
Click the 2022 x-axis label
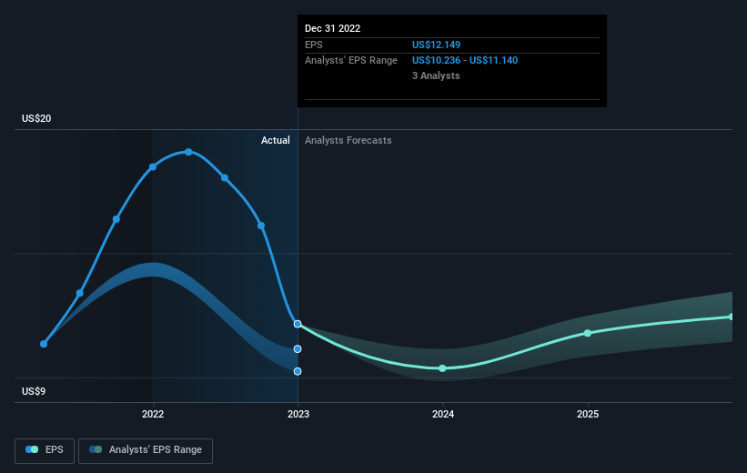(153, 414)
